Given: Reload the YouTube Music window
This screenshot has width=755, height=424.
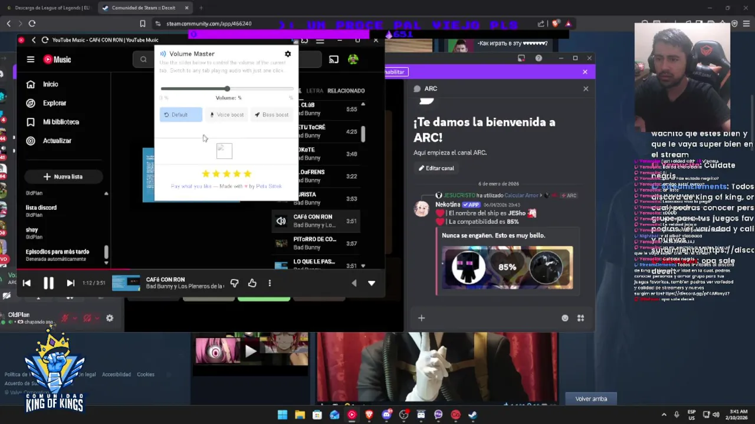Looking at the screenshot, I should [45, 40].
